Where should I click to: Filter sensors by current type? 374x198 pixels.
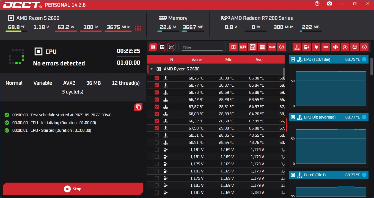pyautogui.click(x=326, y=47)
